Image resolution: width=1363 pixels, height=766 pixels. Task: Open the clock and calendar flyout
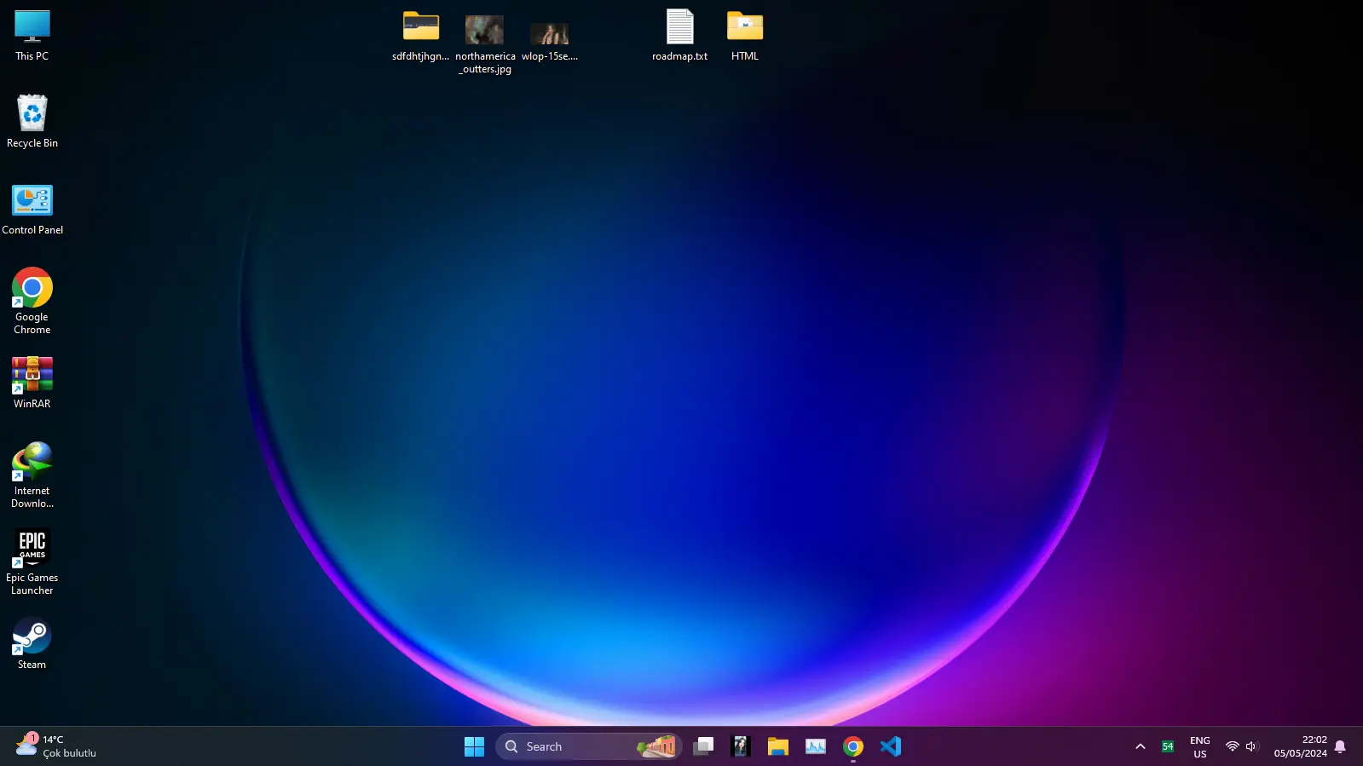pos(1300,746)
